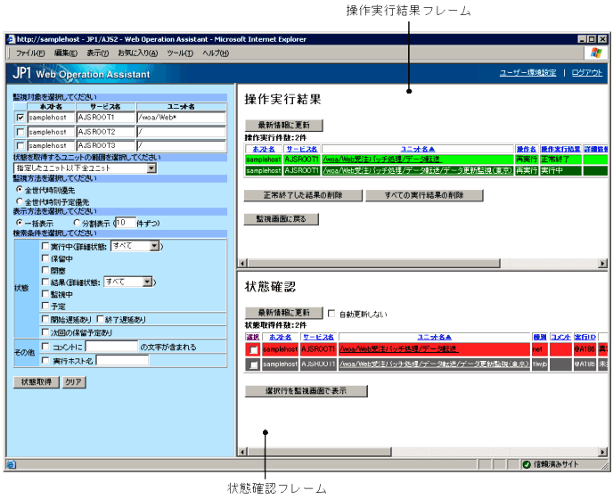613x499 pixels.
Task: Check the 実行中 status checkbox
Action: click(45, 246)
